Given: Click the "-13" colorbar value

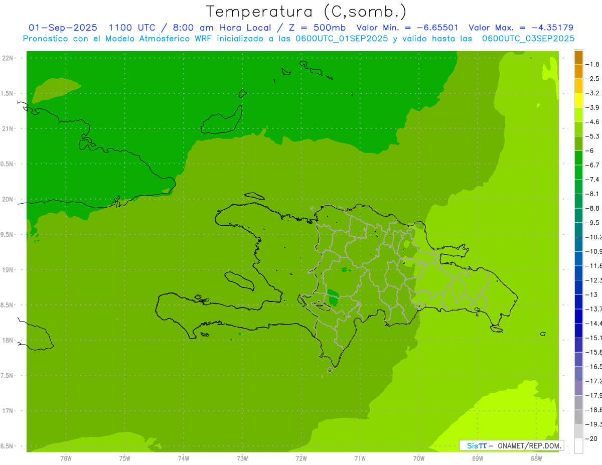Looking at the screenshot, I should pos(591,294).
